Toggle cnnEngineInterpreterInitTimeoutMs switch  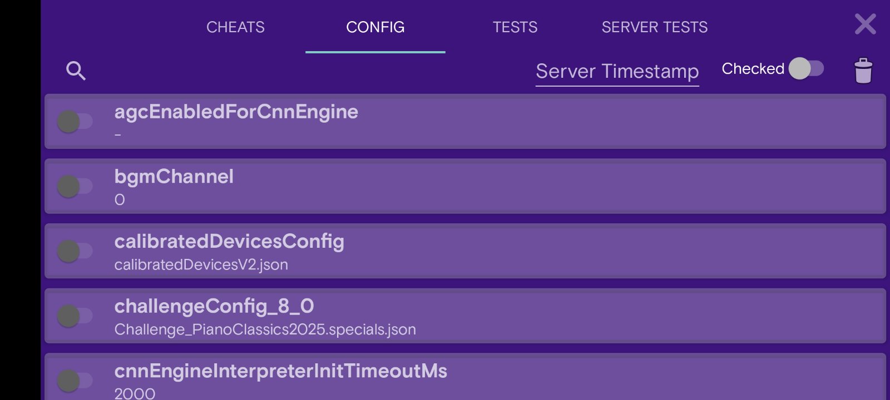(75, 381)
